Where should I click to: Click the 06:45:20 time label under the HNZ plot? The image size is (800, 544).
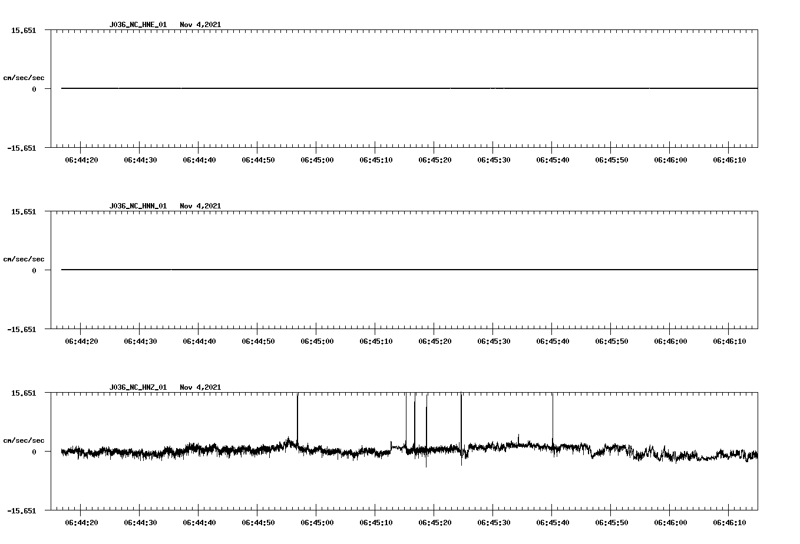(x=435, y=523)
